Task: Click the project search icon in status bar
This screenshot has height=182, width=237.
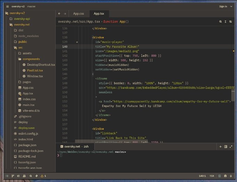Action: click(31, 176)
